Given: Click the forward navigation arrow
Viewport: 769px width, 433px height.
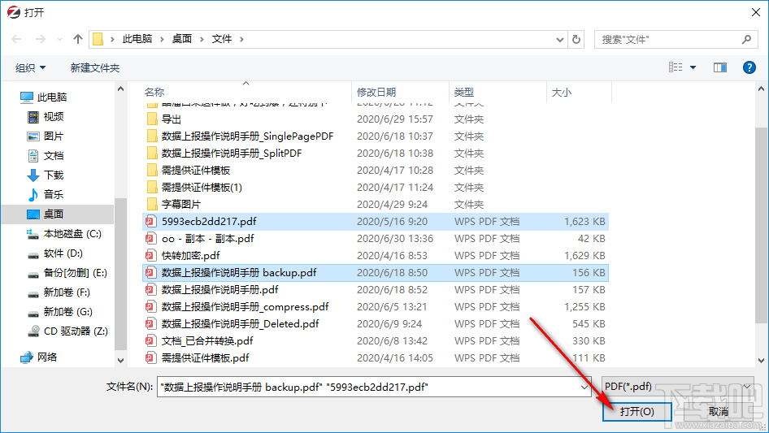Looking at the screenshot, I should [x=40, y=39].
